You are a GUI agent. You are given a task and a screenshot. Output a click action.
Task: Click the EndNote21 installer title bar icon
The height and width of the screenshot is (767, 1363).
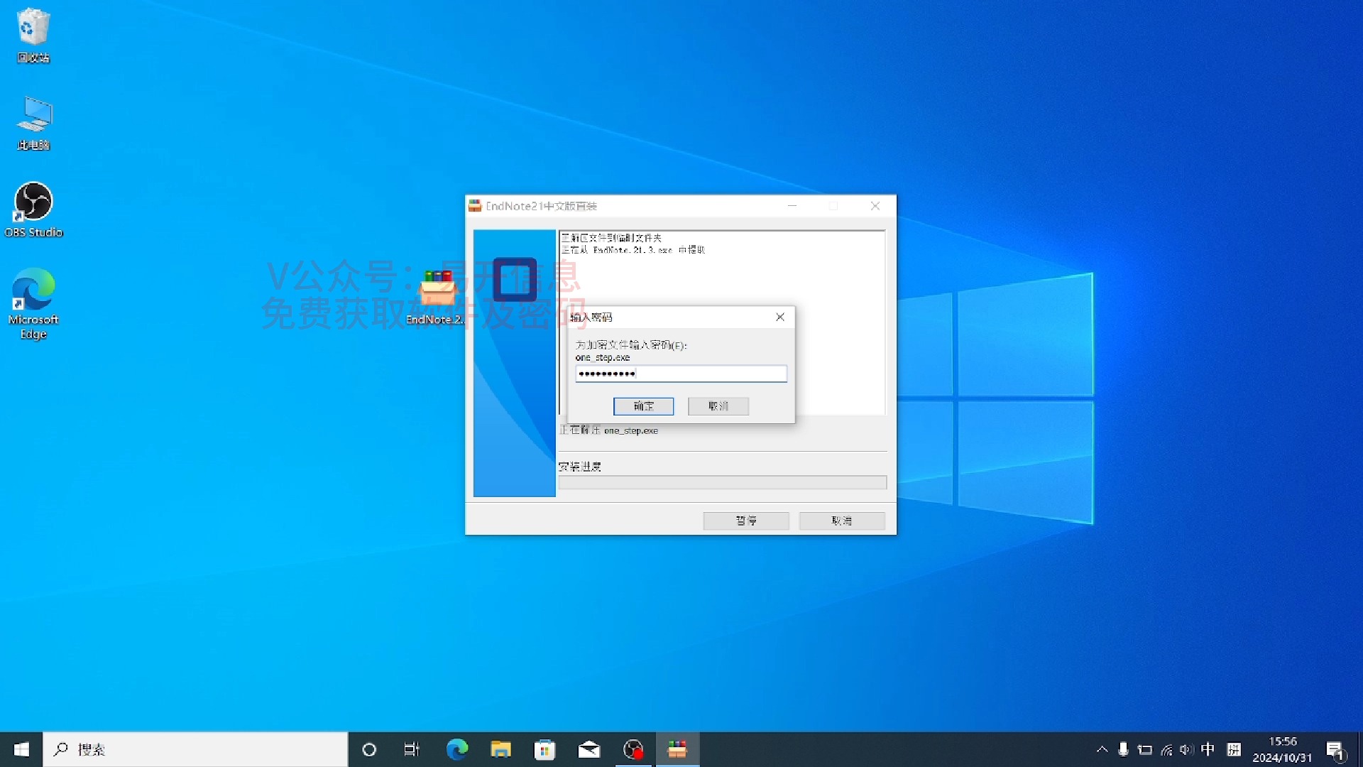point(475,206)
